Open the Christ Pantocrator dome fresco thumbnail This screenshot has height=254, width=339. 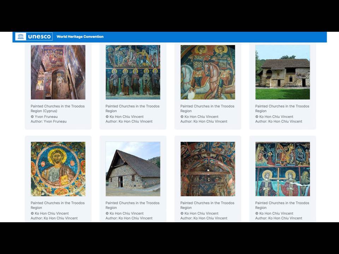point(58,169)
